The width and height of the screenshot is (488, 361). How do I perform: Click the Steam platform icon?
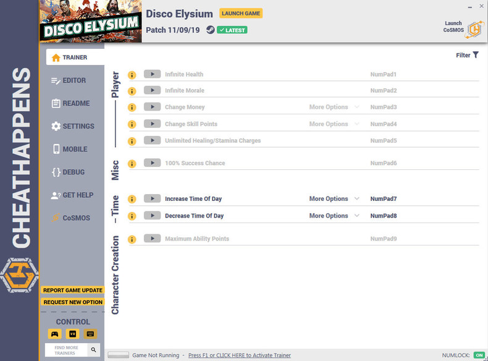(x=211, y=30)
